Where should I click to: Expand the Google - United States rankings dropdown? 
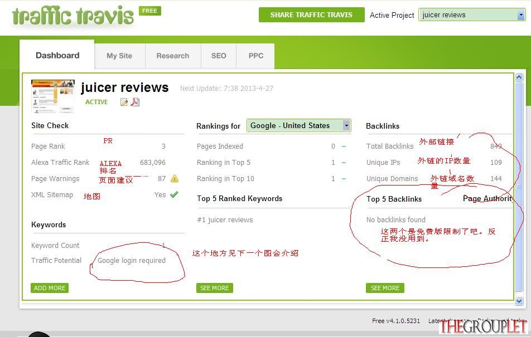click(299, 125)
